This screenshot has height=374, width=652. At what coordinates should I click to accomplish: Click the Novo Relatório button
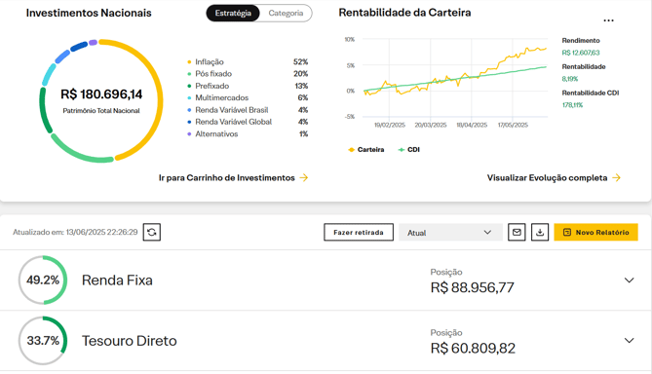pos(595,233)
